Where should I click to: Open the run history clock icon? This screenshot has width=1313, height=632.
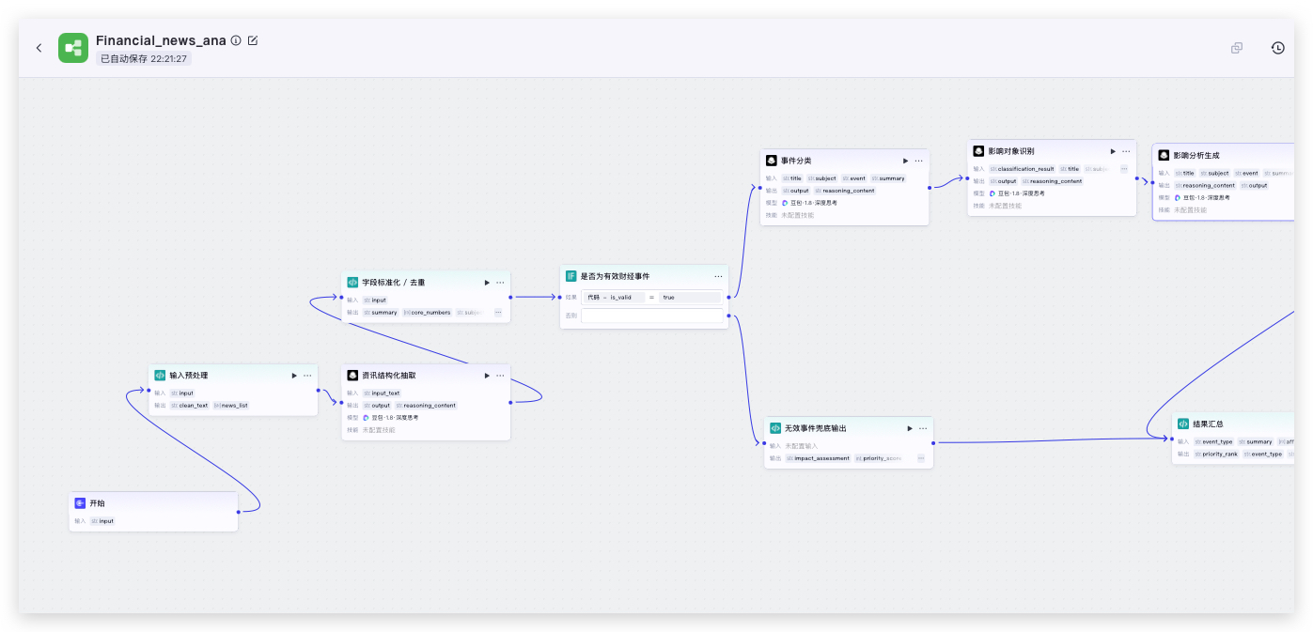pyautogui.click(x=1277, y=48)
